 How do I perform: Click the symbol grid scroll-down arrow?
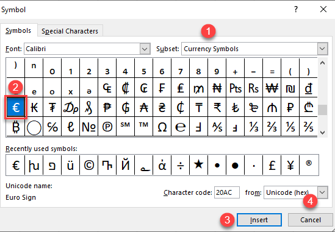click(322, 132)
